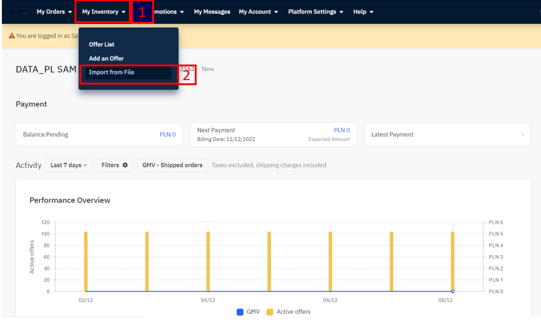Click the 'Performance Overview' heading
541x322 pixels.
[70, 200]
